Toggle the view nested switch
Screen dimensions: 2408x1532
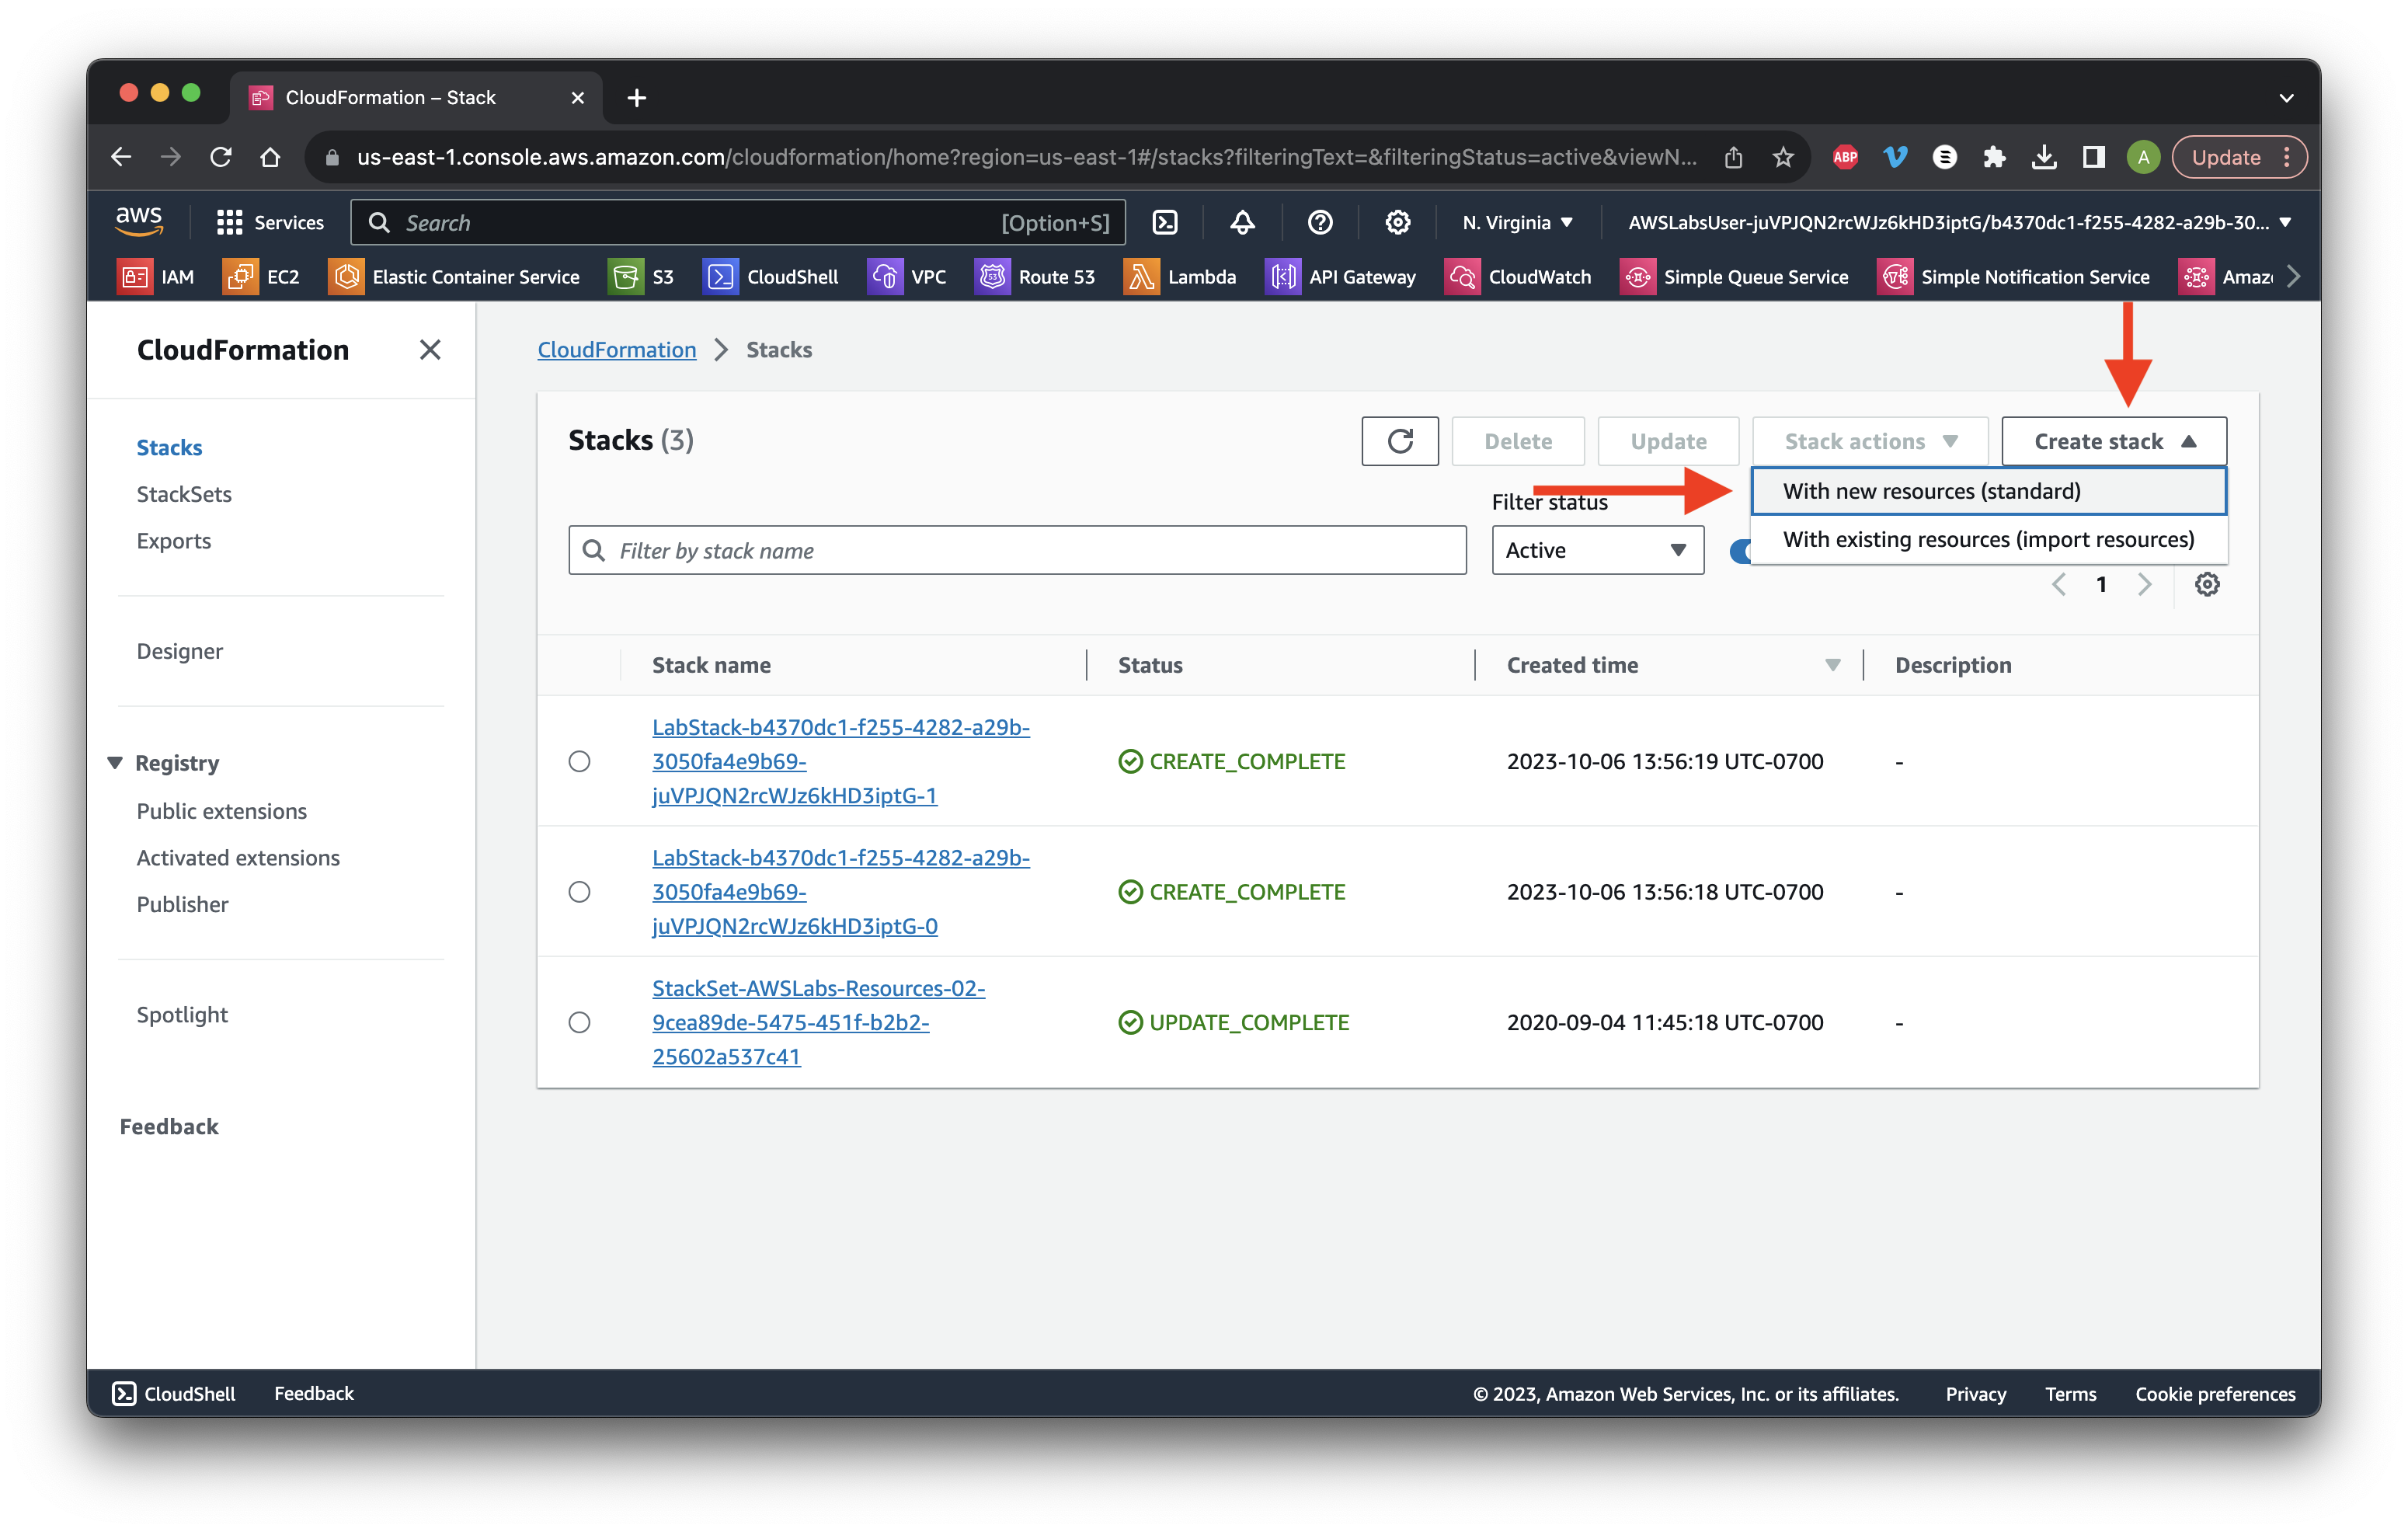(x=1740, y=551)
